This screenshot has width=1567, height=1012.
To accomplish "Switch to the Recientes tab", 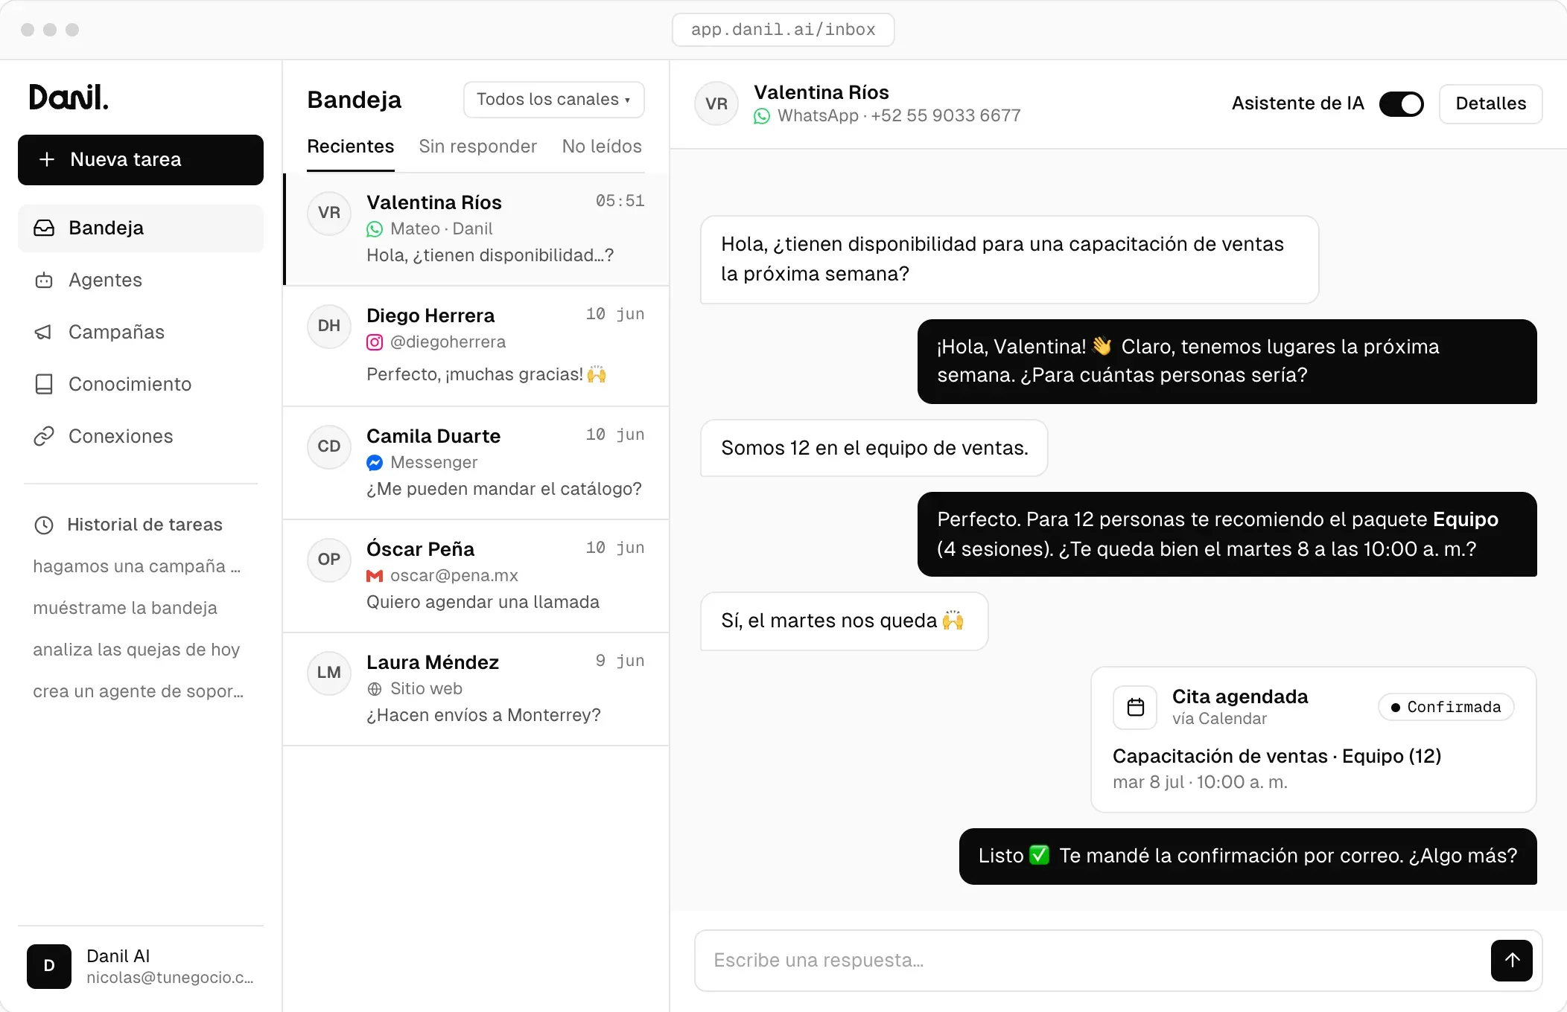I will click(x=350, y=147).
